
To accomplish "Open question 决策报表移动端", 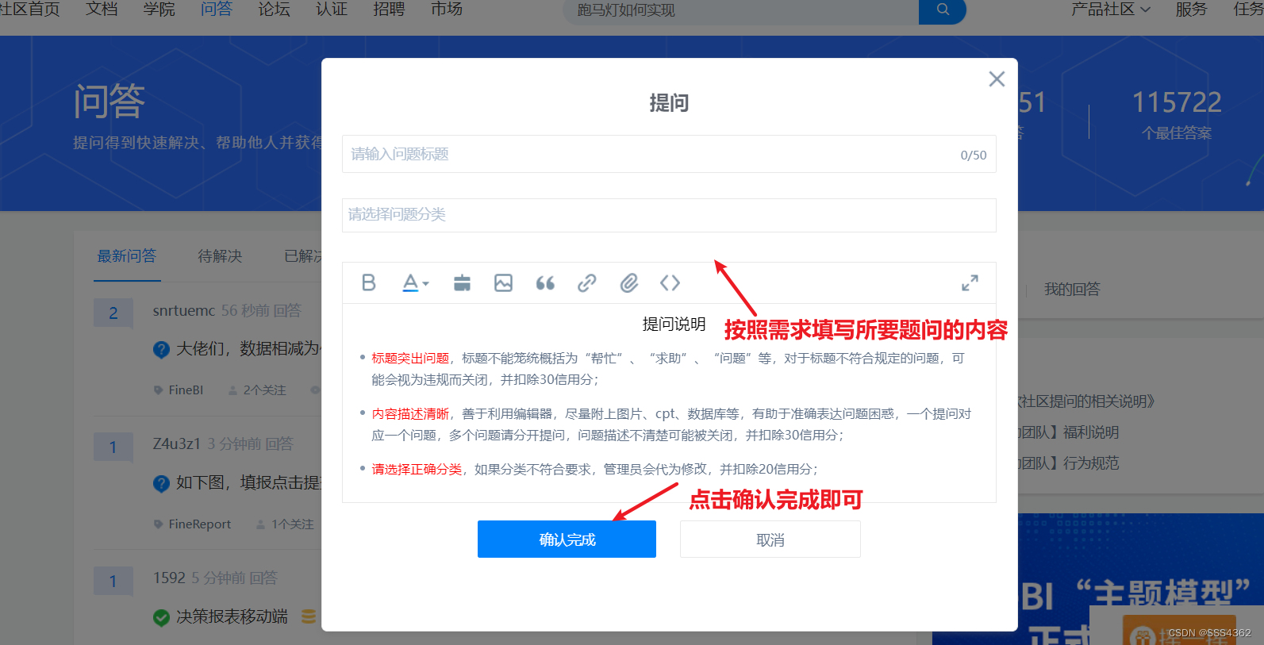I will [x=232, y=616].
